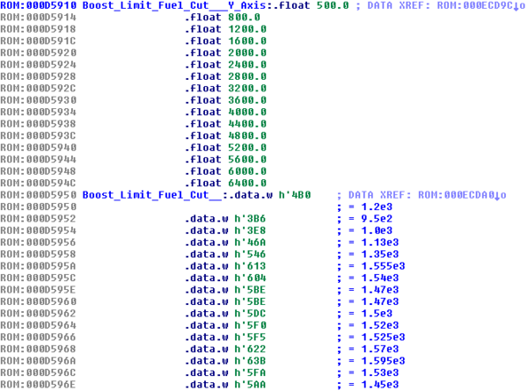Click address ROM:000D5934
This screenshot has width=528, height=391.
(x=38, y=112)
